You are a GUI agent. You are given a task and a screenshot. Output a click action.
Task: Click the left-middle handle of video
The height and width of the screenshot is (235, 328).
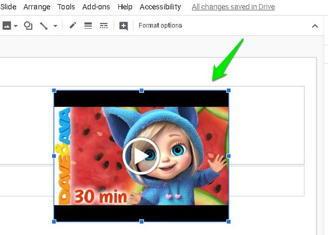(54, 156)
